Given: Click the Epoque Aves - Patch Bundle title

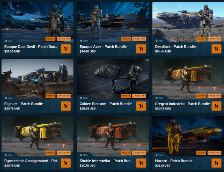Looking at the screenshot, I should point(103,47).
